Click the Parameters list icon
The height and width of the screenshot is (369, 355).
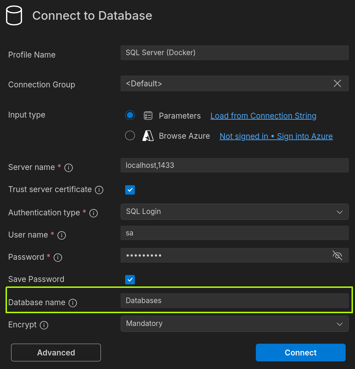[x=148, y=115]
